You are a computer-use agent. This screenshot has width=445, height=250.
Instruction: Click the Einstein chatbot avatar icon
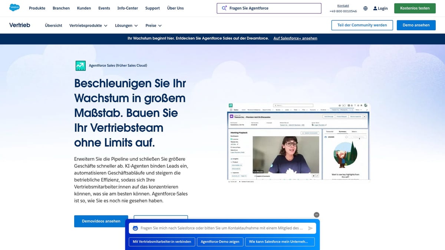point(135,228)
